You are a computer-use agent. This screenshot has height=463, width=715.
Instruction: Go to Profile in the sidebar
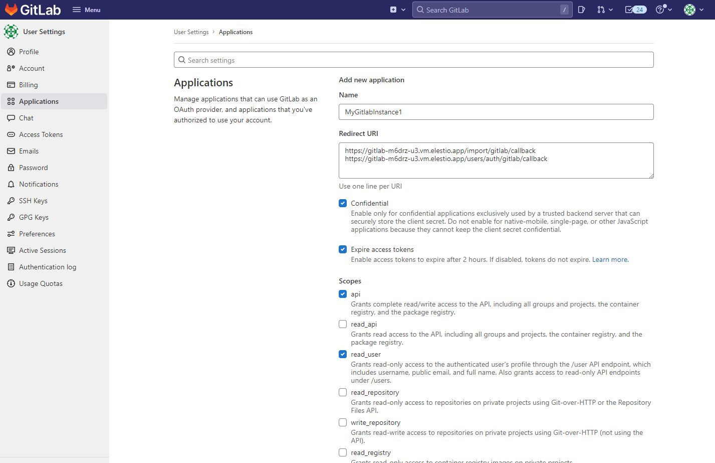tap(29, 51)
